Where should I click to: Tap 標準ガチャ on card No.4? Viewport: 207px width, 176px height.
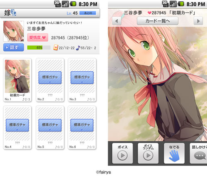(17, 125)
